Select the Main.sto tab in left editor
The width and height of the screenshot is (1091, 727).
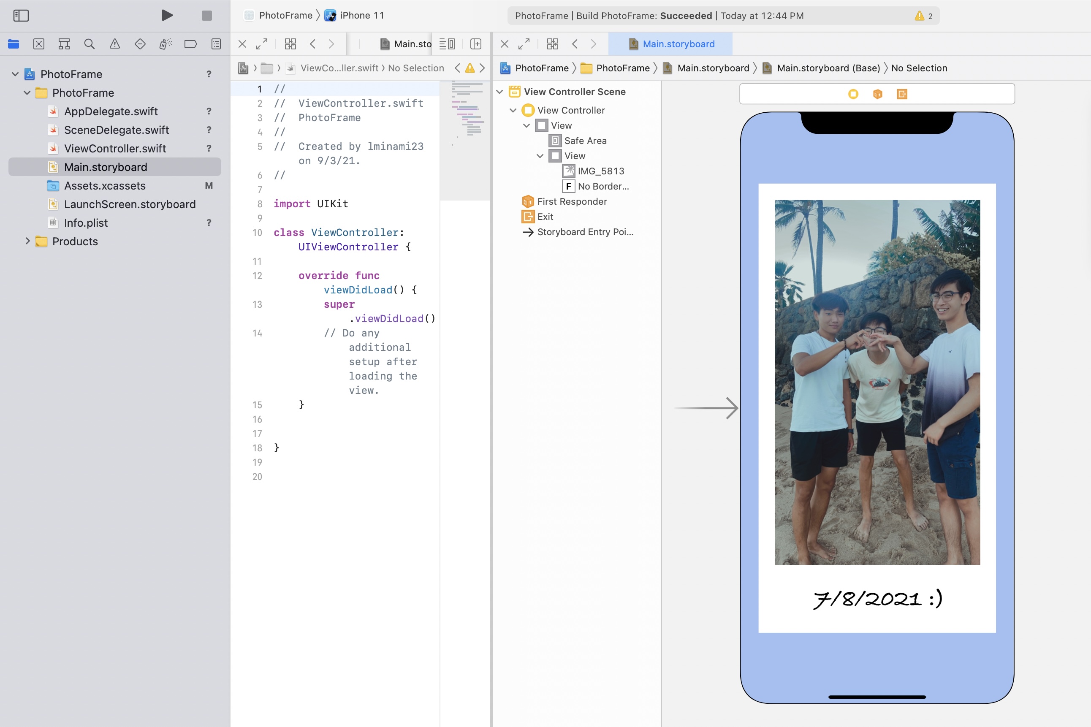pos(405,44)
